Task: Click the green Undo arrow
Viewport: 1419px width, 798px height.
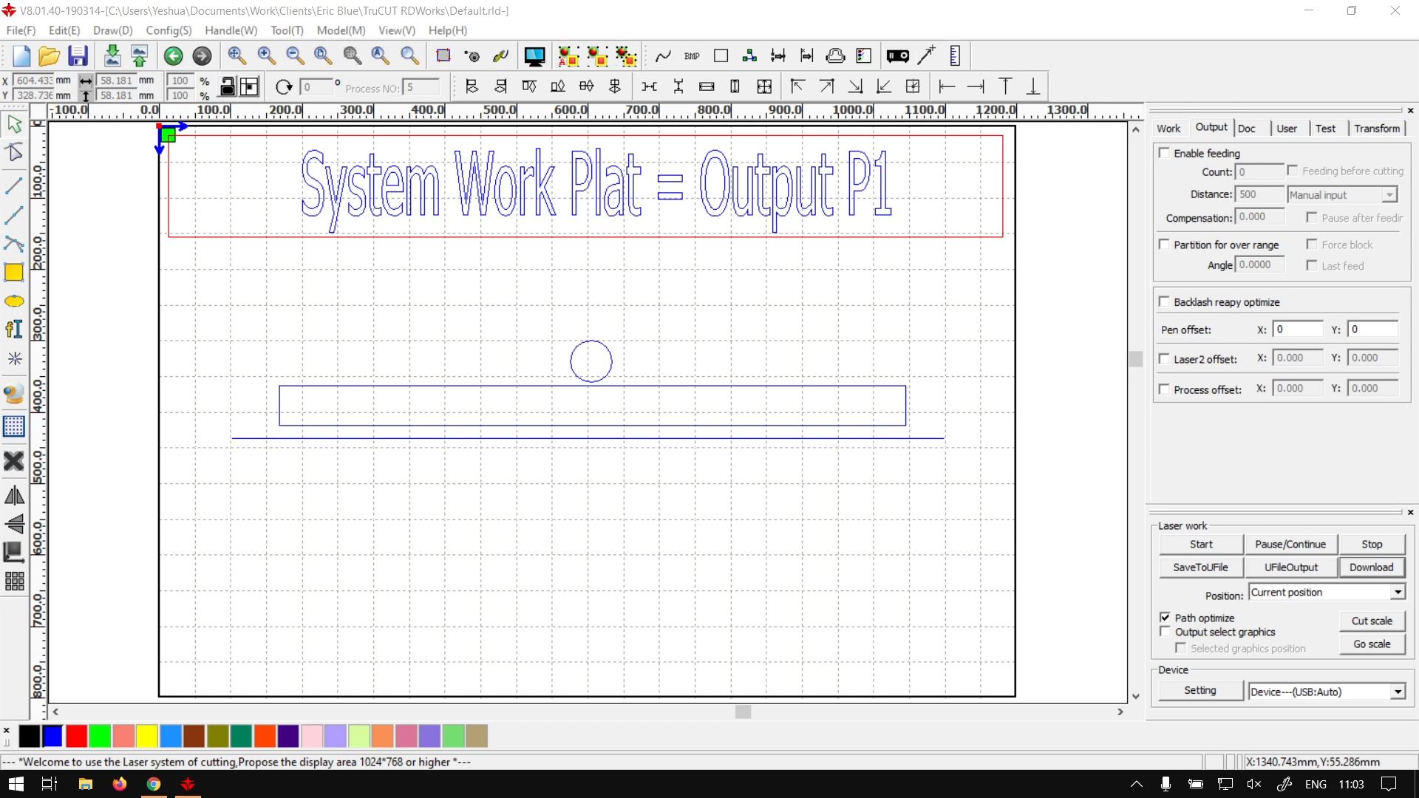Action: click(x=174, y=56)
